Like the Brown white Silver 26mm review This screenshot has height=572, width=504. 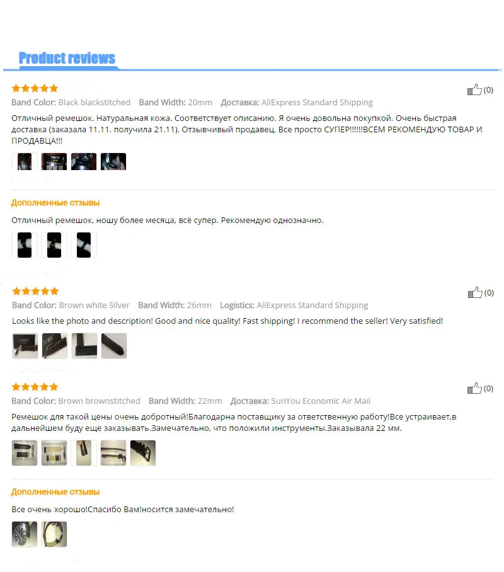(x=475, y=292)
